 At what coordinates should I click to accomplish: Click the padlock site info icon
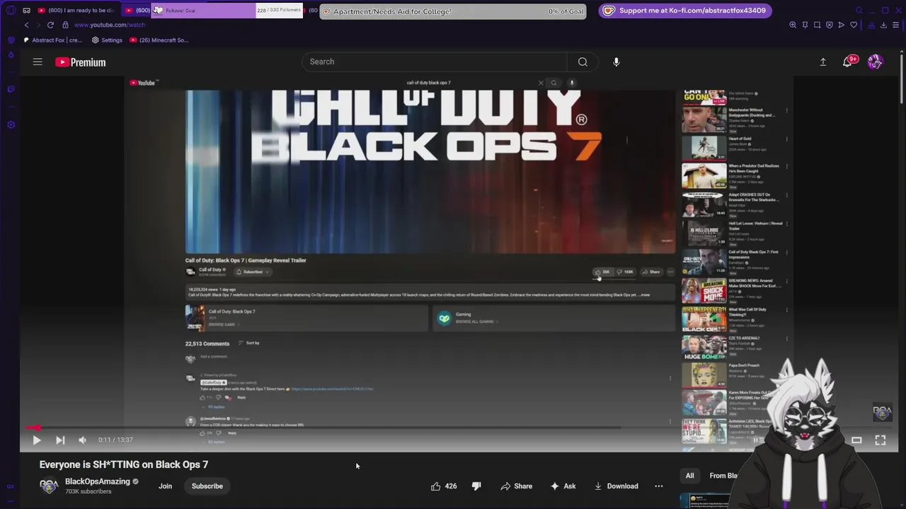click(65, 25)
